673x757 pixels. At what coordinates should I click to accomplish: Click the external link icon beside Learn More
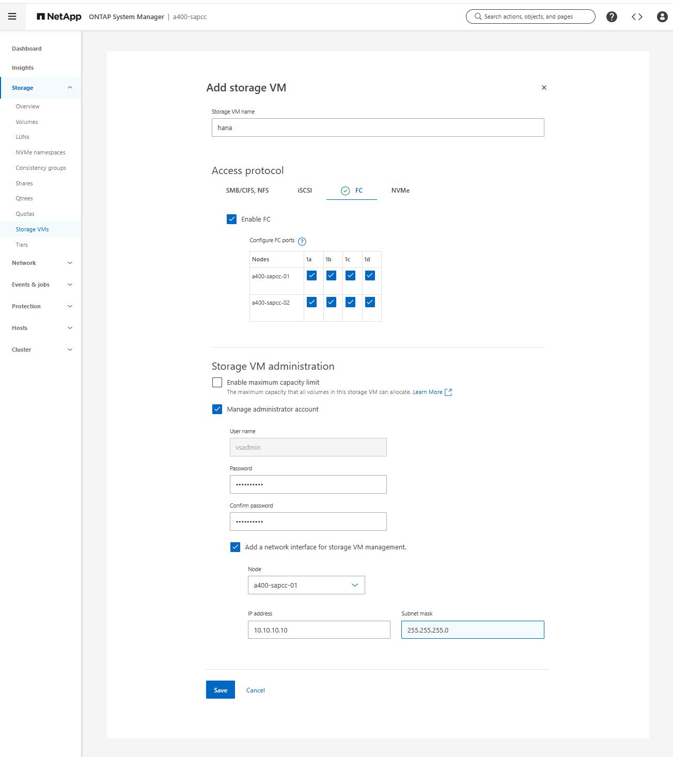pos(448,392)
